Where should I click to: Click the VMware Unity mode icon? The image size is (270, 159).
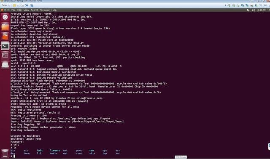pos(32,5)
